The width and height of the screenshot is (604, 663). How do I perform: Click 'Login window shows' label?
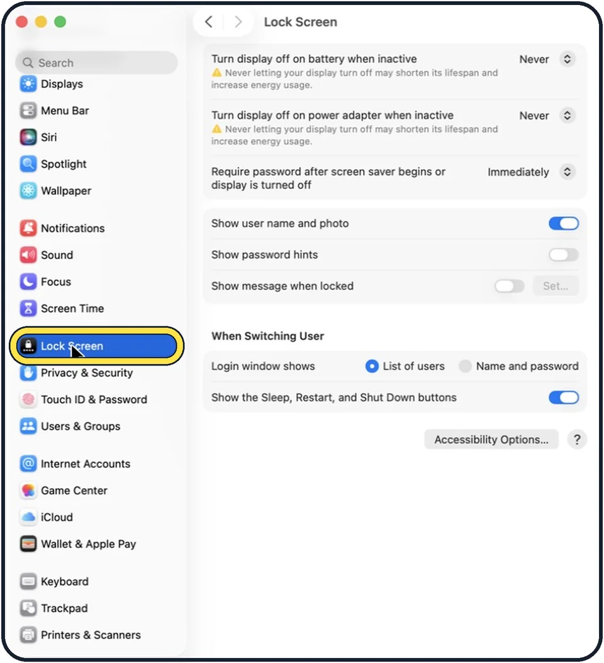[263, 366]
